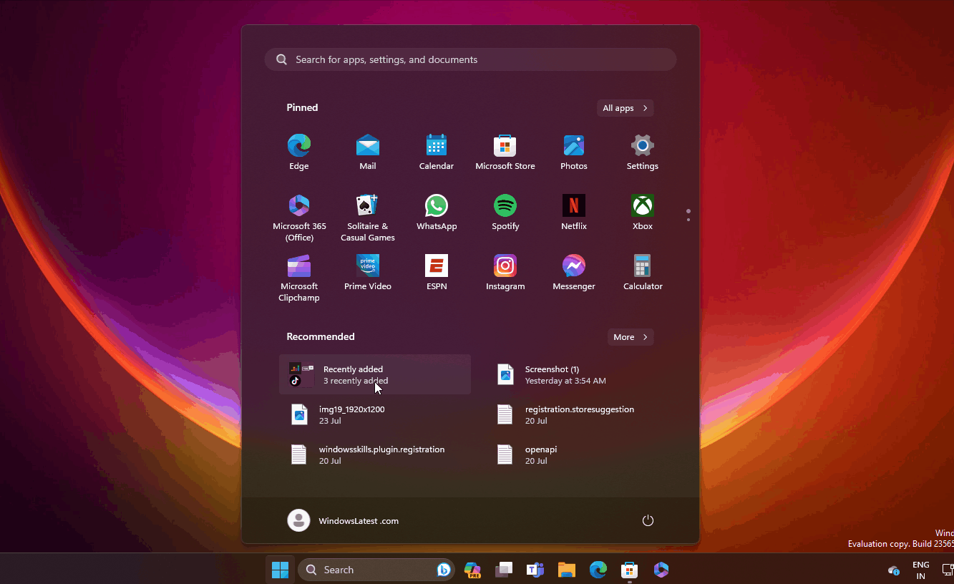
Task: Launch Microsoft Teams from the taskbar
Action: (535, 570)
